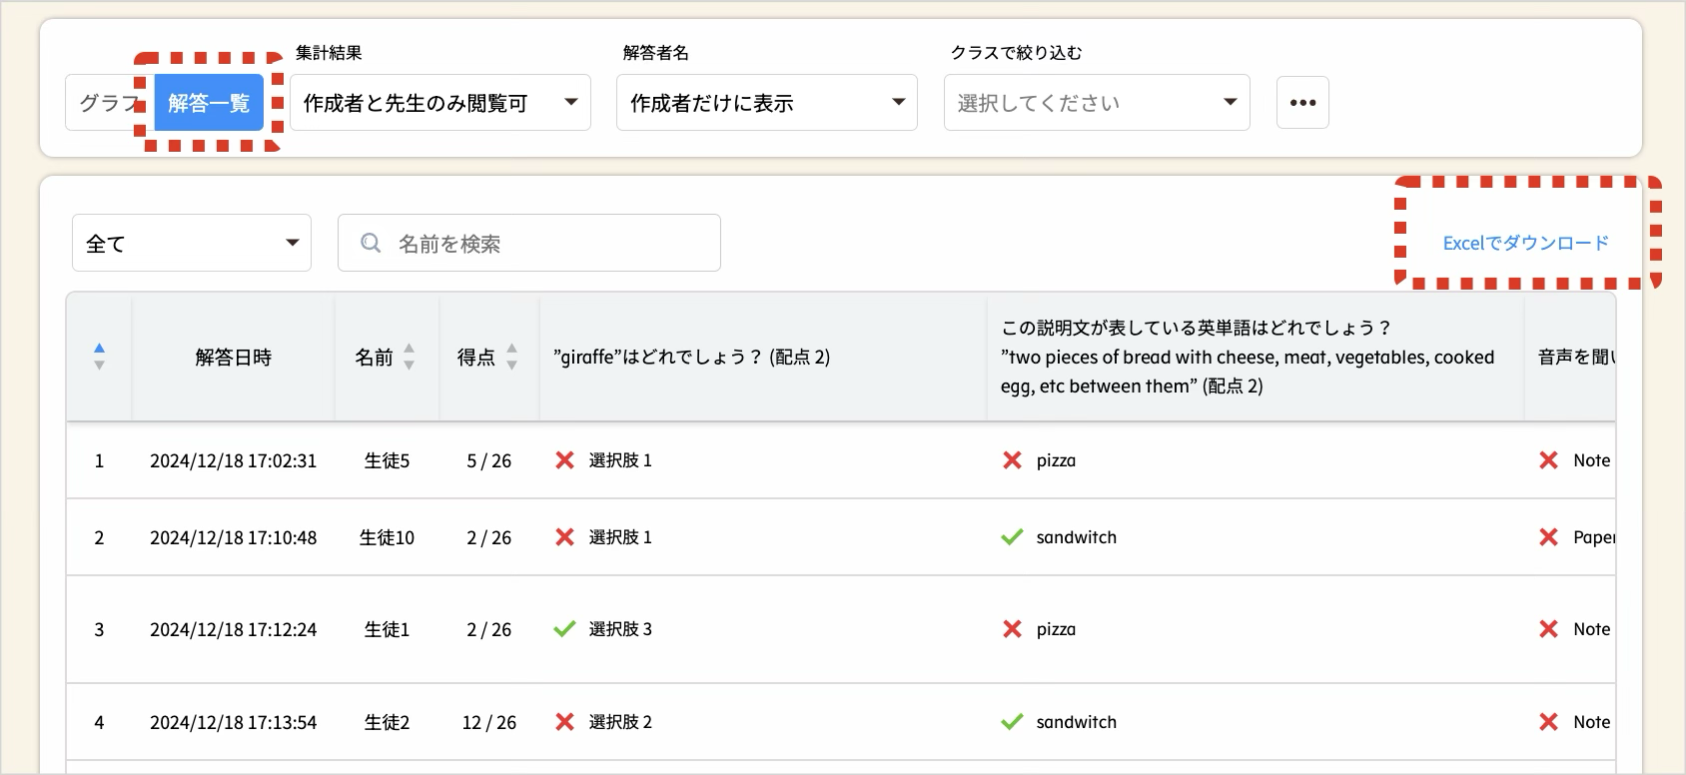Click the magnifier search icon
This screenshot has width=1686, height=775.
tap(371, 243)
